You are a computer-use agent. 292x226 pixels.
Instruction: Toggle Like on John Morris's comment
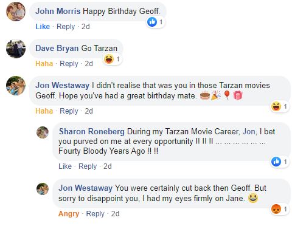(x=43, y=27)
